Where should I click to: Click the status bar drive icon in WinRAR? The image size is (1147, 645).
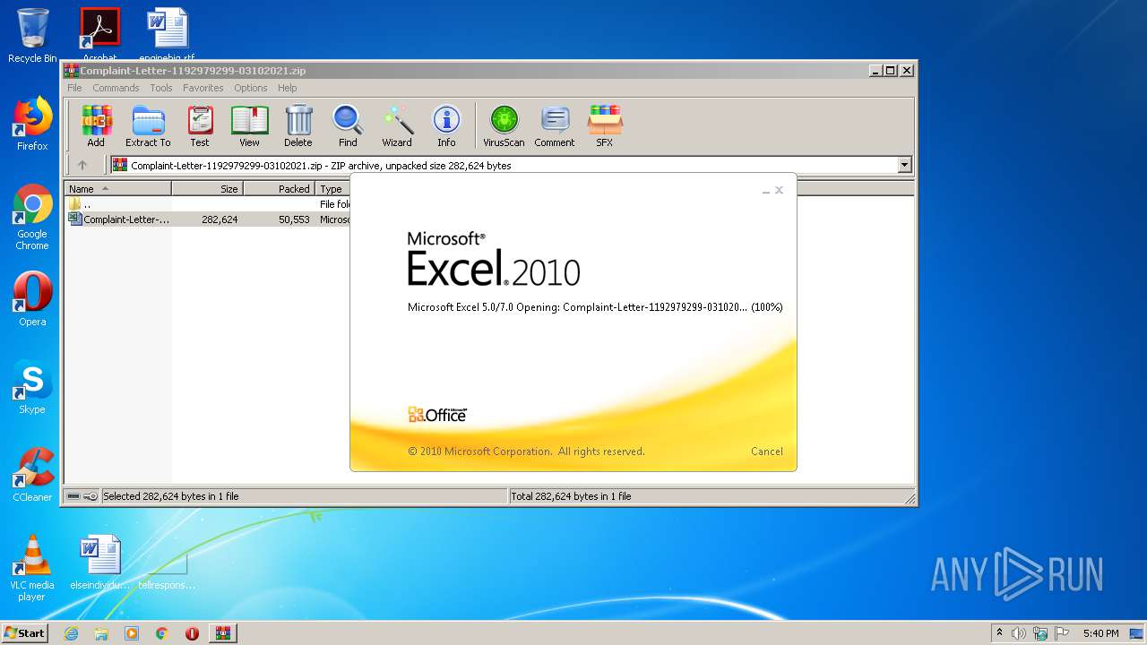tap(73, 495)
